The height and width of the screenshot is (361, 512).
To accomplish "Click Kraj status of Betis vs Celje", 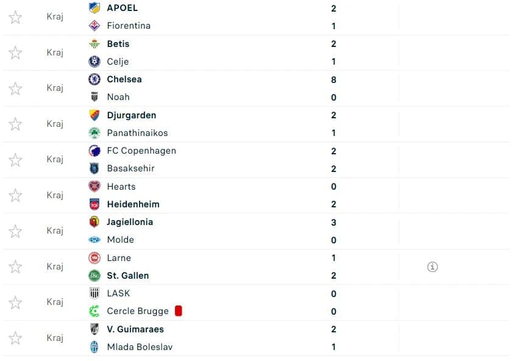I will (x=55, y=52).
